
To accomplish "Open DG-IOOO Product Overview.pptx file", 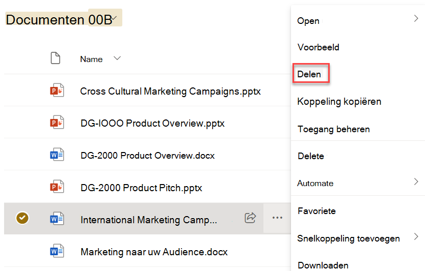I will pos(152,124).
